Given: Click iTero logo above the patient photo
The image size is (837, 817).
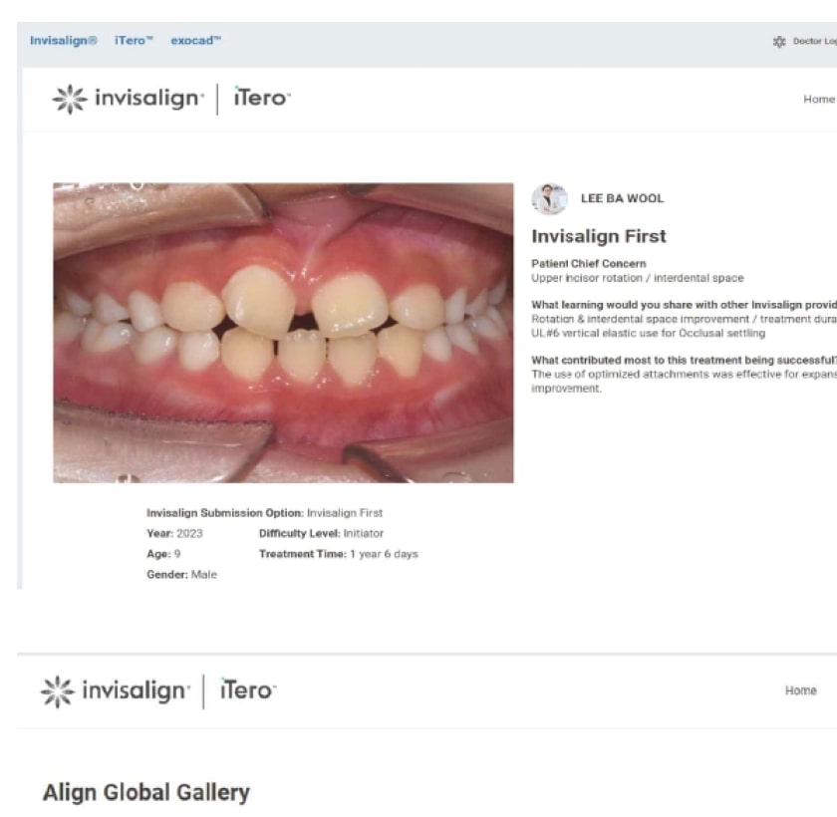Looking at the screenshot, I should pyautogui.click(x=261, y=99).
